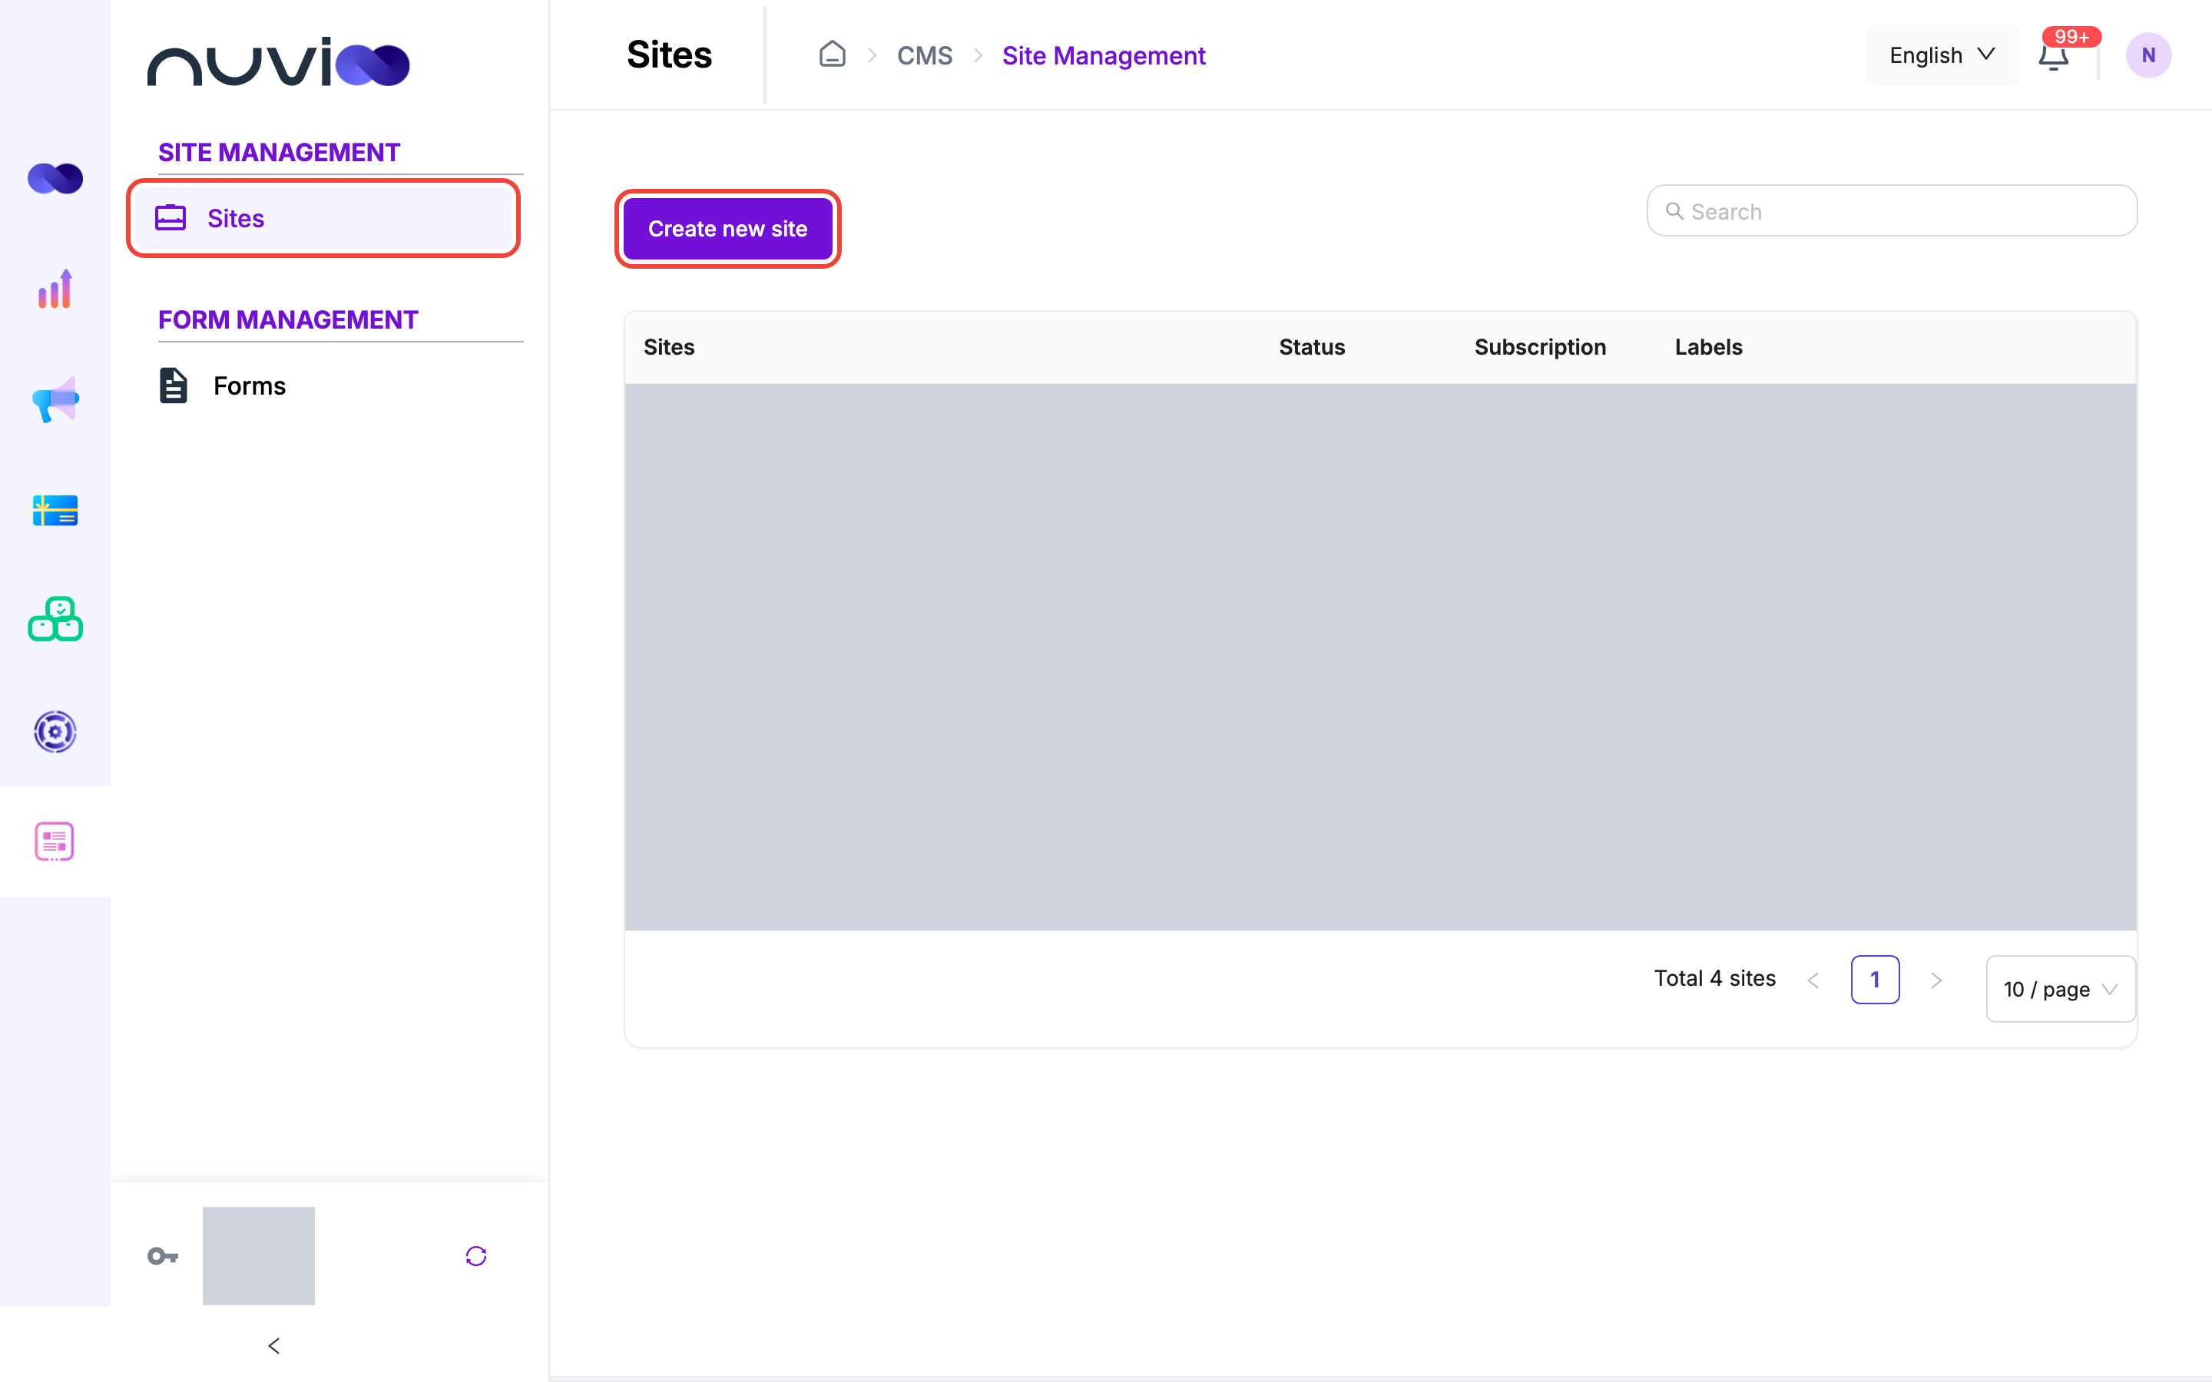Open the gift card icon in sidebar
2212x1382 pixels.
tap(55, 510)
